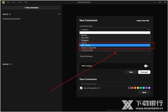This screenshot has height=112, width=168.
Task: Choose MySQL connection type option
Action: (115, 35)
